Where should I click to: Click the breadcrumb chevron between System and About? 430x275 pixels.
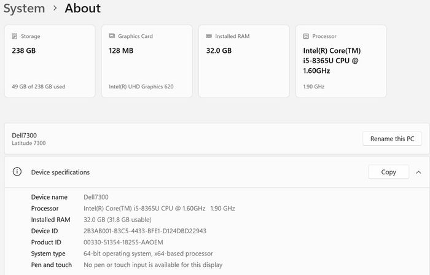pos(55,8)
